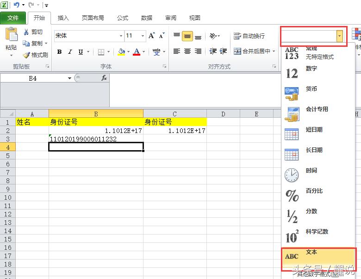This screenshot has height=279, width=361.
Task: Apply the red font color
Action: click(x=137, y=52)
